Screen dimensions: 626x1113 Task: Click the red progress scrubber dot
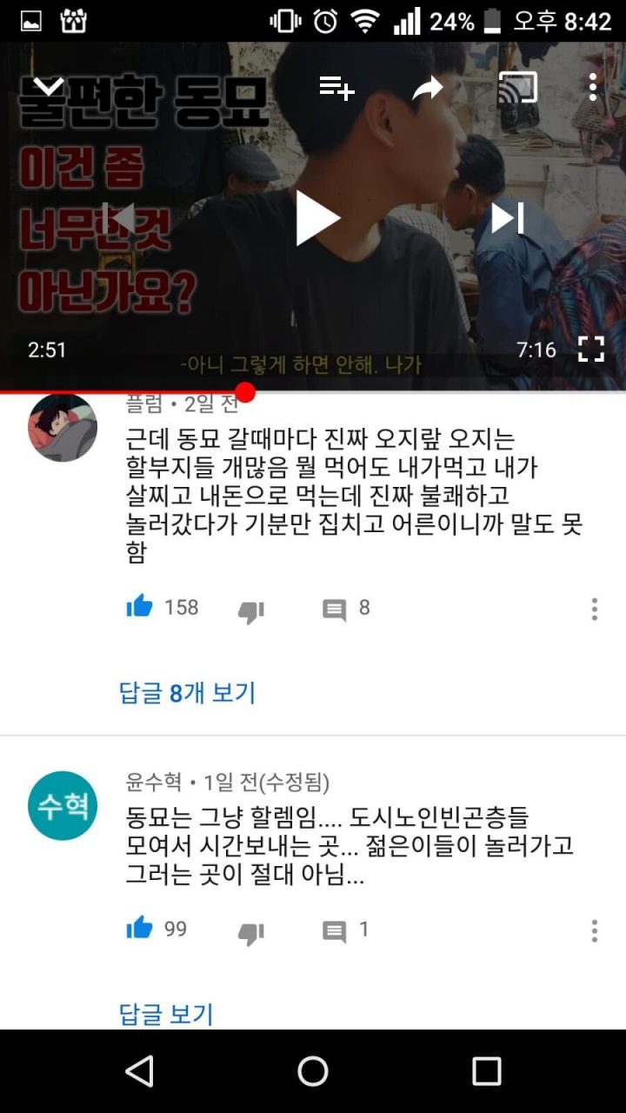[245, 392]
